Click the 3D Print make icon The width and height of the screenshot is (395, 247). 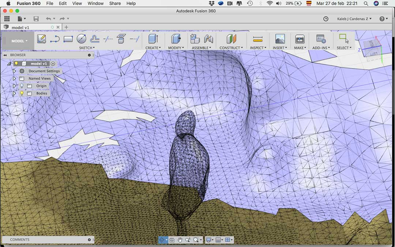coord(300,39)
